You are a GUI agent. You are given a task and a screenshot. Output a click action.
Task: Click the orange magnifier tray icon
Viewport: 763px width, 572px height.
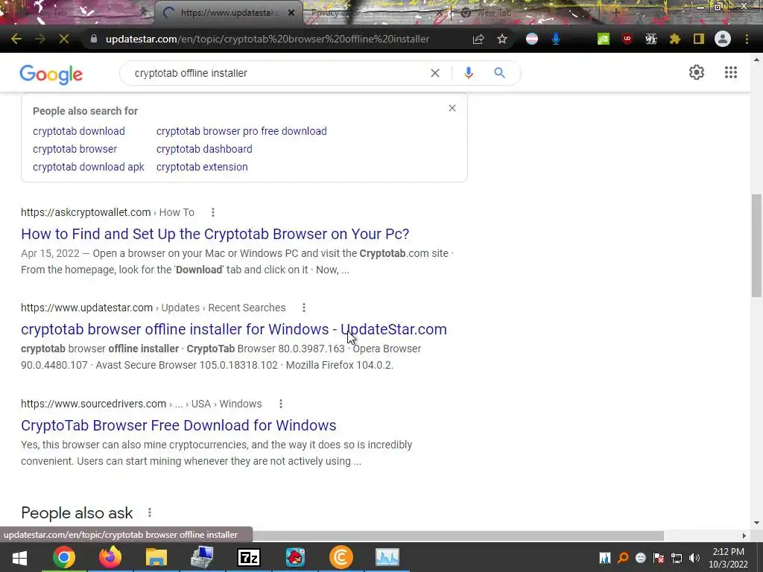click(623, 558)
